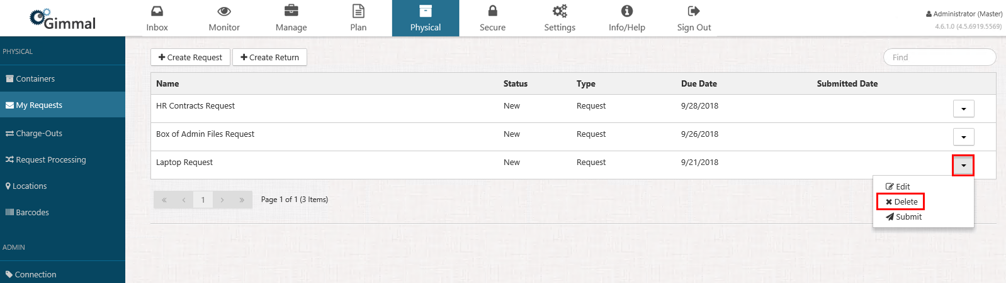The image size is (1006, 283).
Task: Open the Info/Help icon
Action: pos(626,11)
